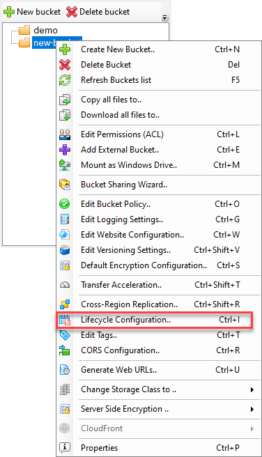The height and width of the screenshot is (457, 262).
Task: Open the toolbar overflow dropdown arrow
Action: pos(165,18)
